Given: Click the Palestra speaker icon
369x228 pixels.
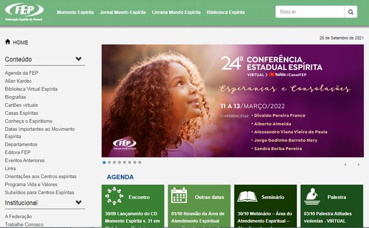Looking at the screenshot, I should tap(312, 196).
